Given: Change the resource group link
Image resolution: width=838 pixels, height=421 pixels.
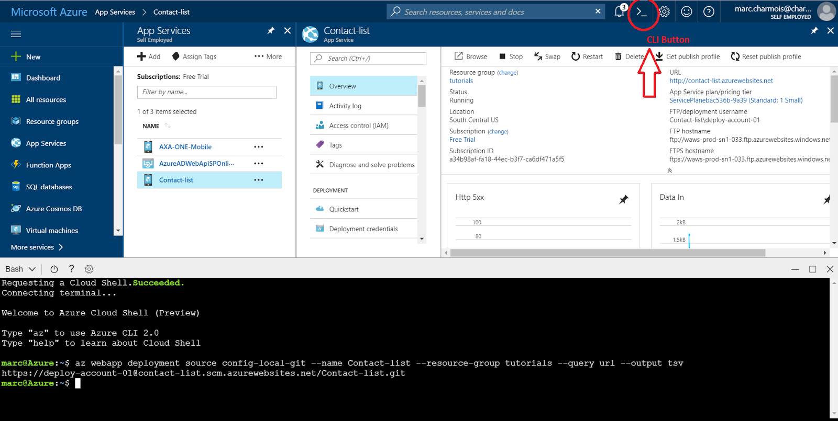Looking at the screenshot, I should coord(508,73).
